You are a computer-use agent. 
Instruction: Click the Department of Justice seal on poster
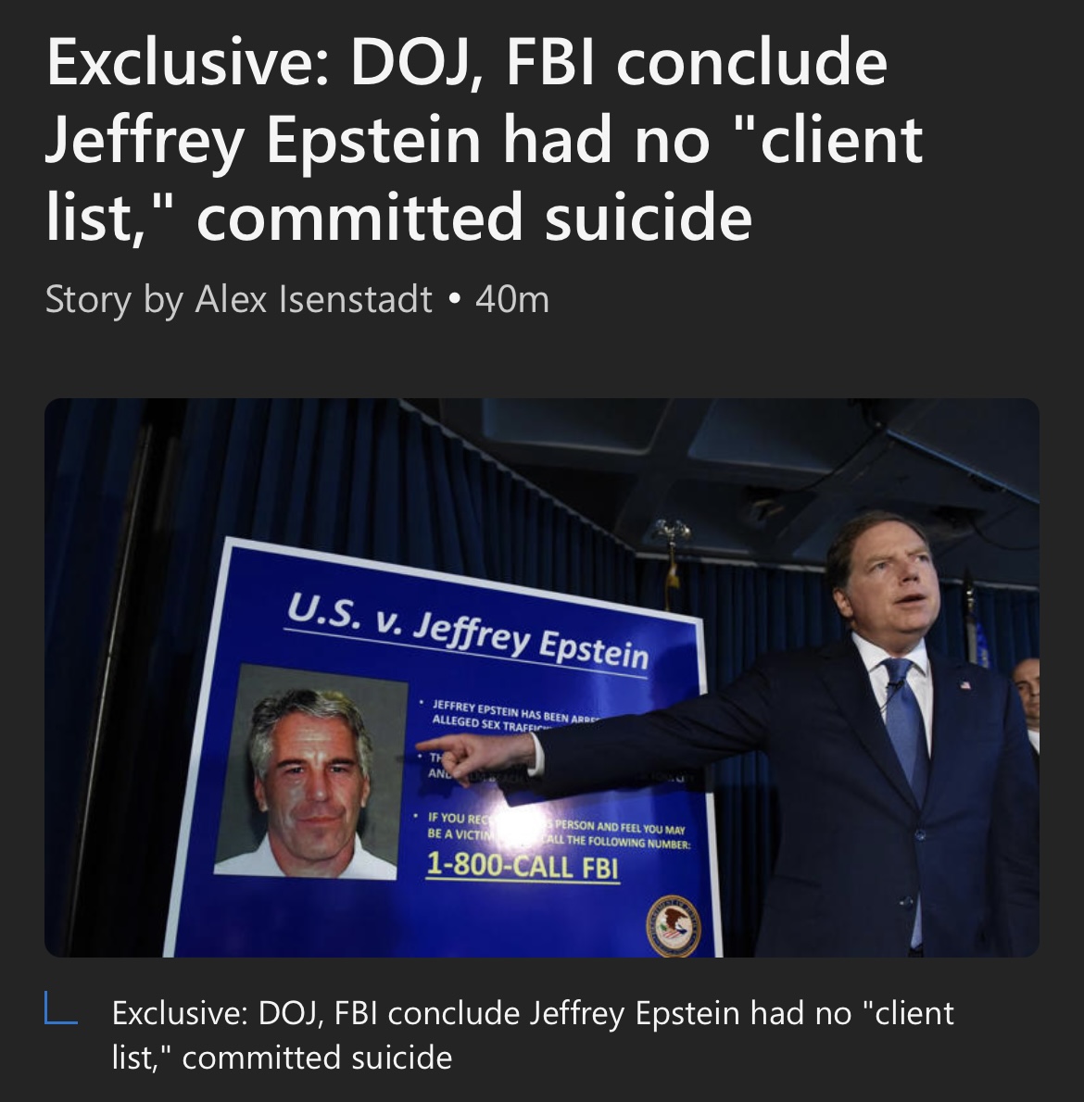674,926
